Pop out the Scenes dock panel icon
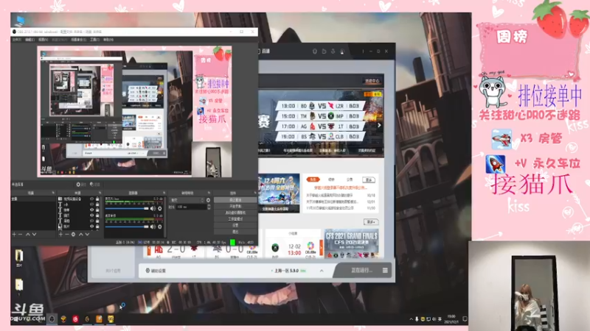590x331 pixels. tap(53, 193)
